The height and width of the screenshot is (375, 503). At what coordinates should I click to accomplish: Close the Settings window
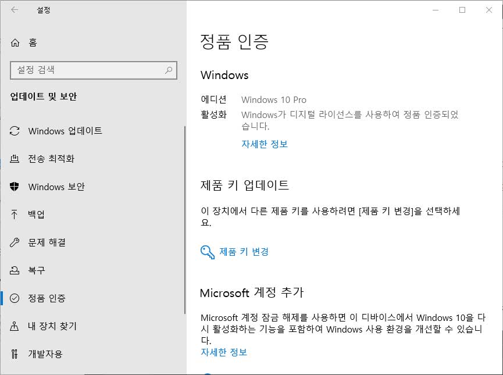[489, 10]
